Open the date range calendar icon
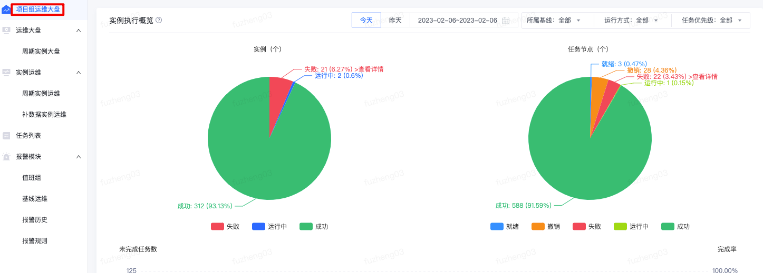Image resolution: width=763 pixels, height=273 pixels. tap(506, 21)
